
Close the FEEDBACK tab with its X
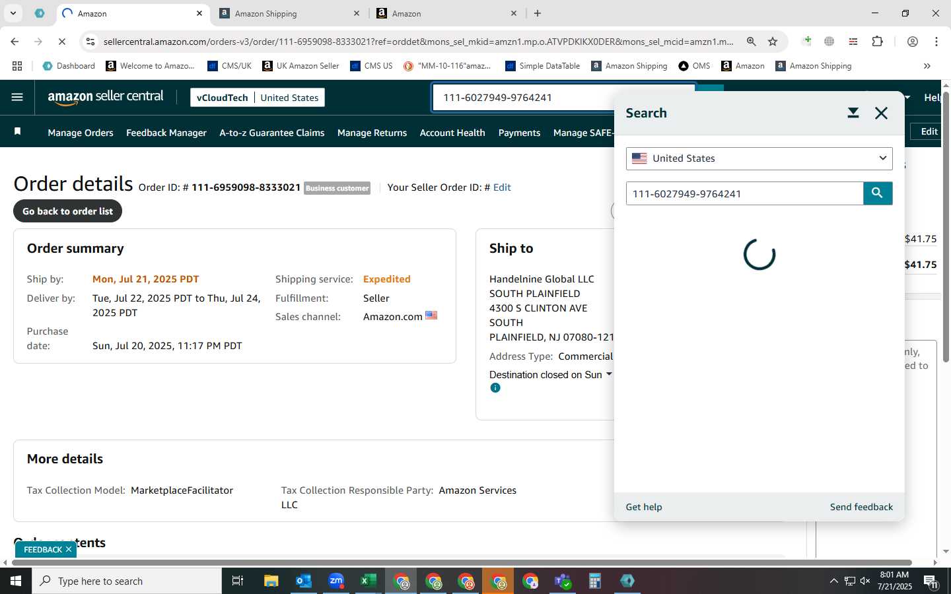pos(69,549)
